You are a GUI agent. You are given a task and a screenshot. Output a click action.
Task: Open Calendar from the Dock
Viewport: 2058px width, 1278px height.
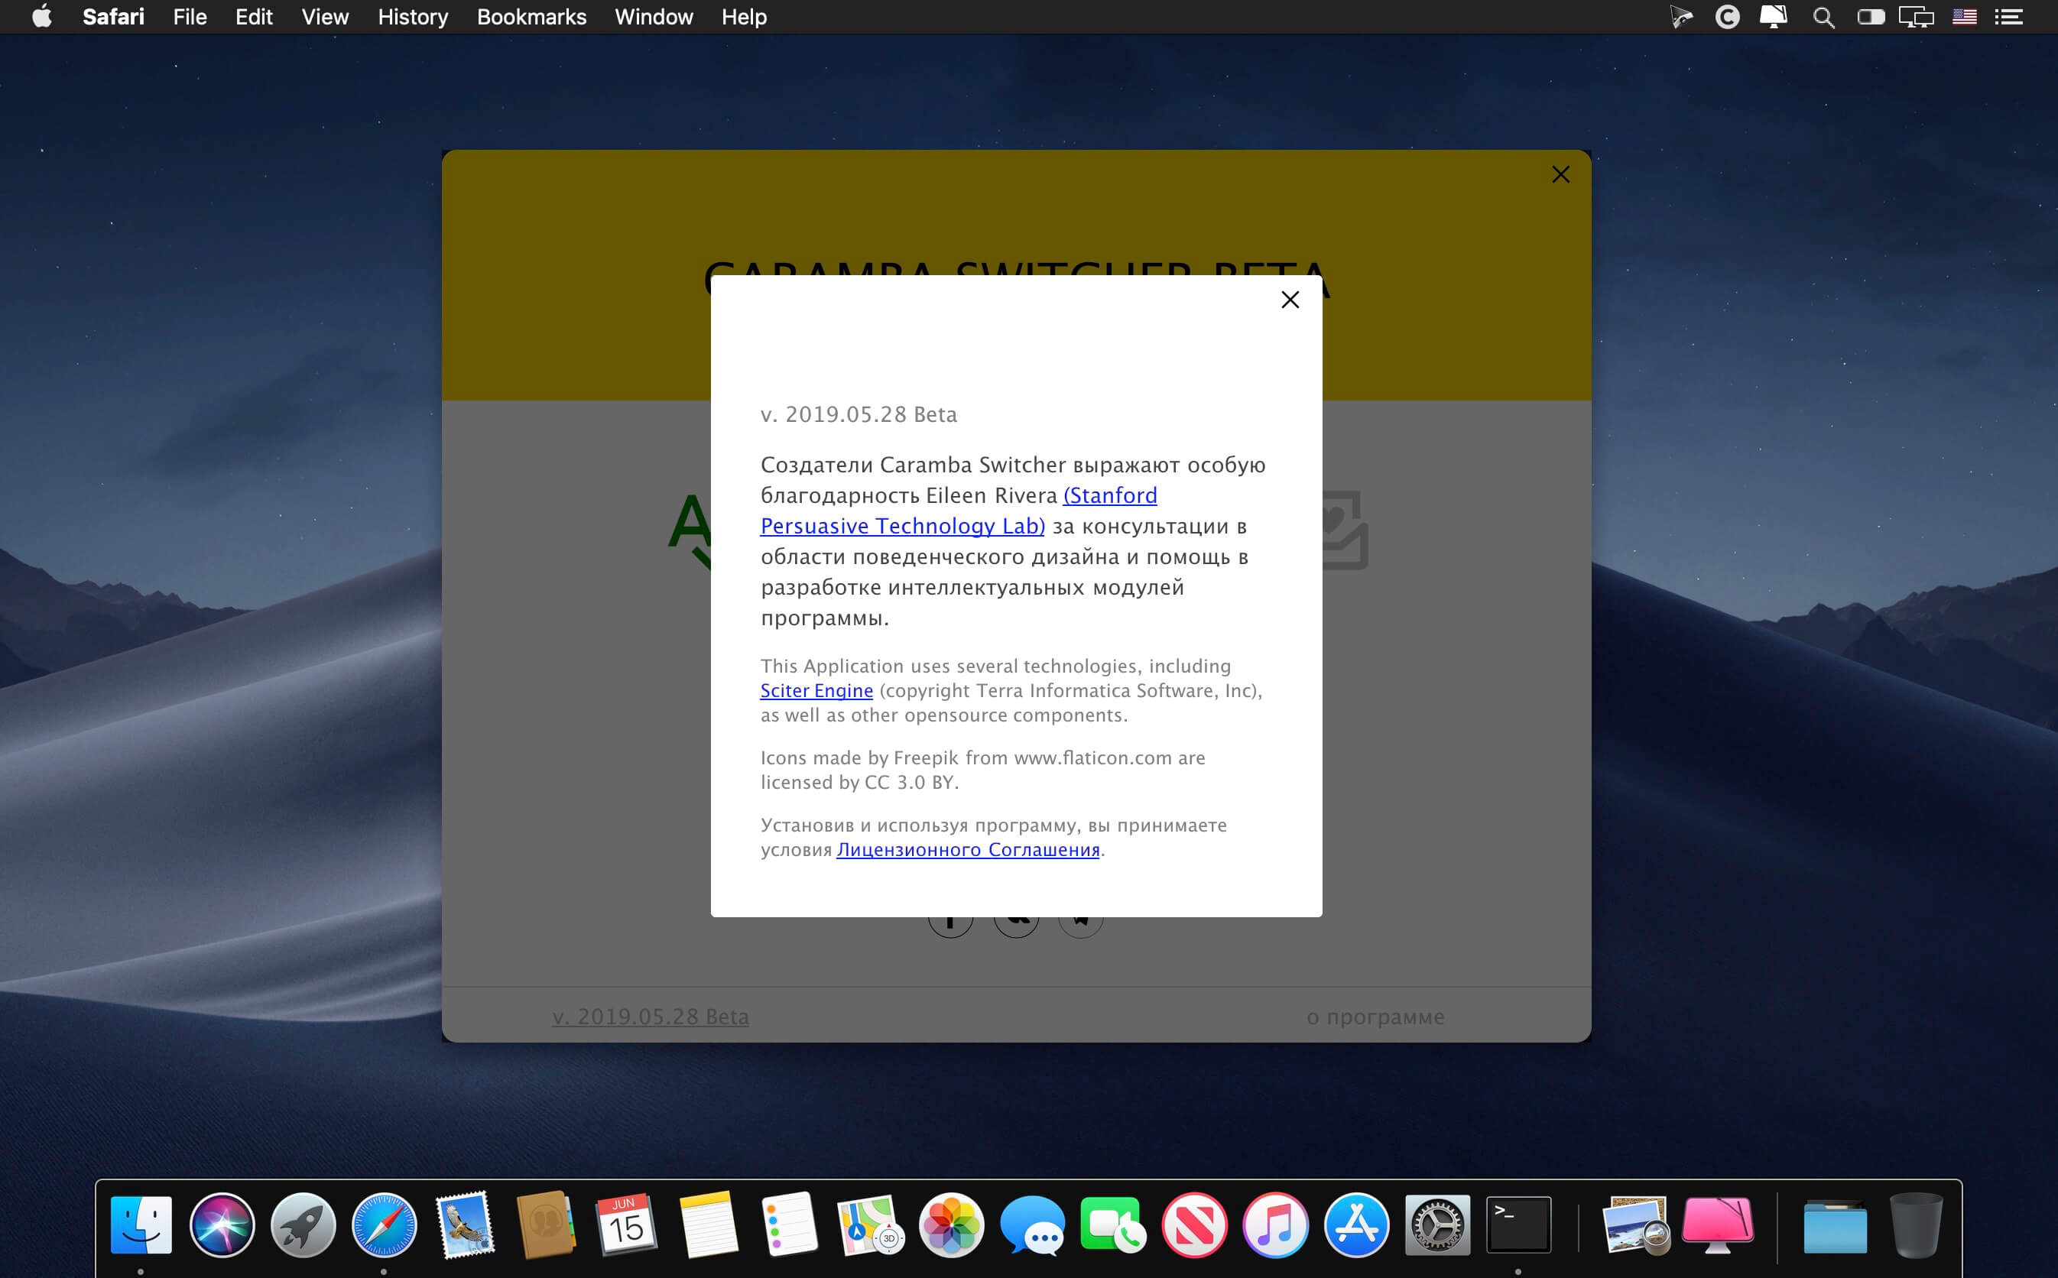(x=626, y=1224)
